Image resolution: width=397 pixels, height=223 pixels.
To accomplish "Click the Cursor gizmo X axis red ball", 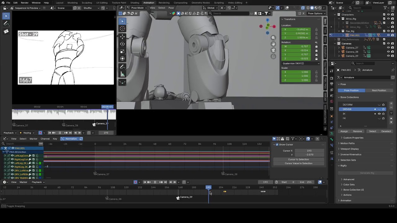I will click(x=274, y=27).
